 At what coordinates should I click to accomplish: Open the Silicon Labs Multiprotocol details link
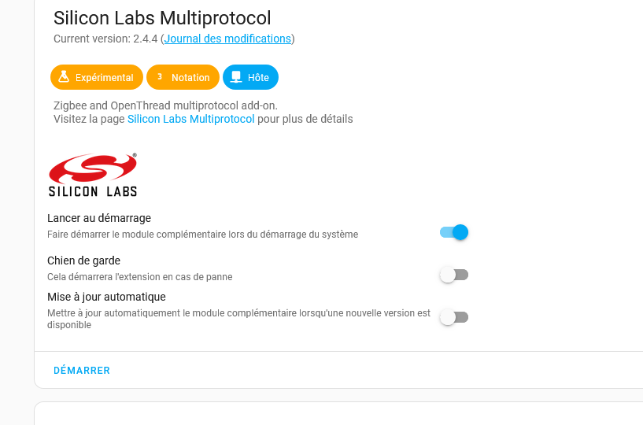[190, 120]
